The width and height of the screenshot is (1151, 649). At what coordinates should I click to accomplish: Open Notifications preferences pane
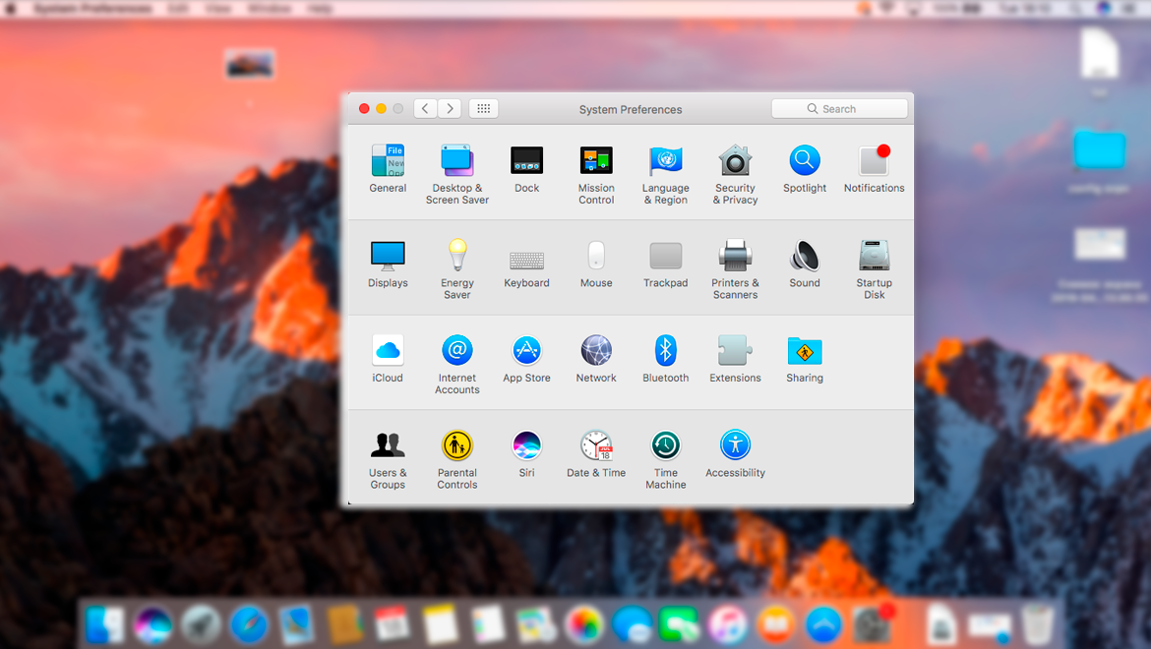874,169
